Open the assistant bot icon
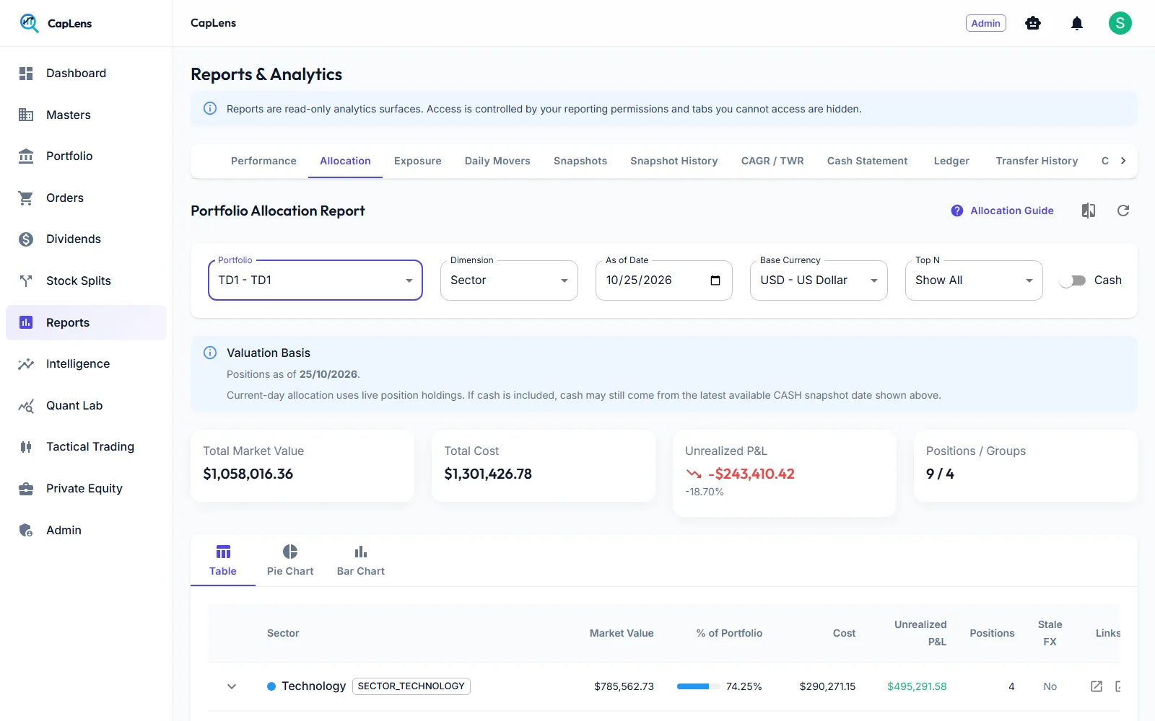This screenshot has width=1155, height=721. tap(1033, 23)
